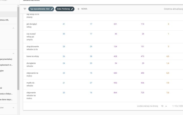
Task: Collapse the first sidebar section chevron
Action: point(14,28)
